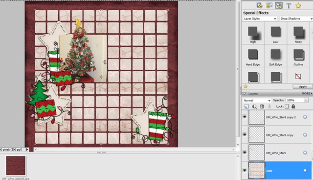
Task: Open the Opacity slider arrow
Action: 306,100
